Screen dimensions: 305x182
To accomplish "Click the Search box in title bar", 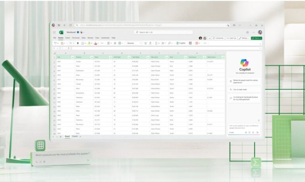I will pos(163,32).
